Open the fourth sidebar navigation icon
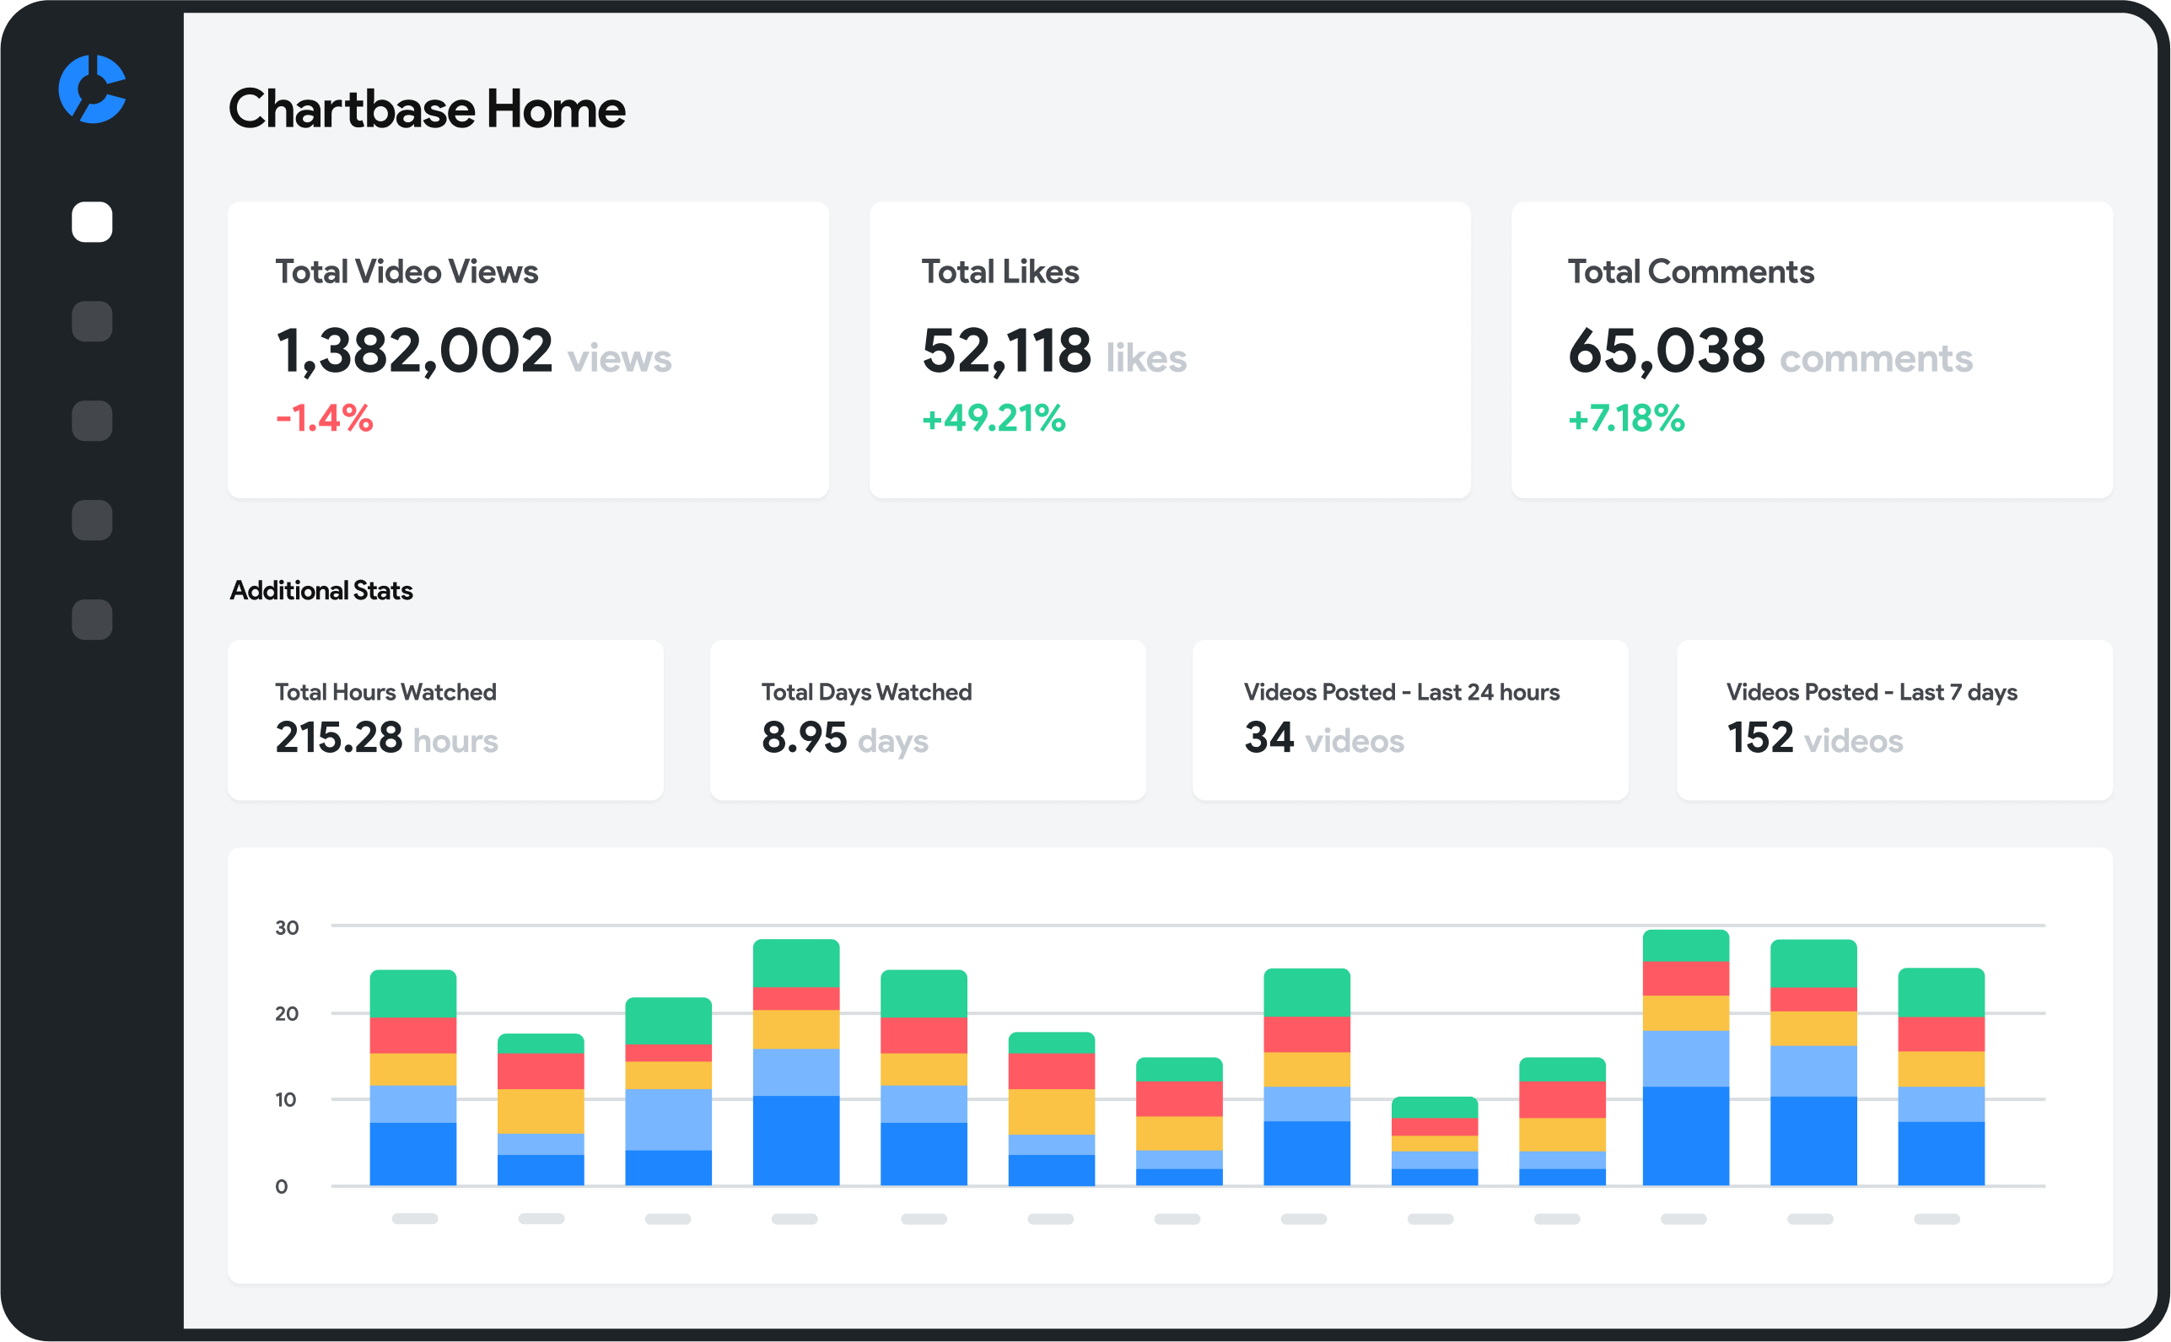Viewport: 2171px width, 1342px height. (92, 520)
